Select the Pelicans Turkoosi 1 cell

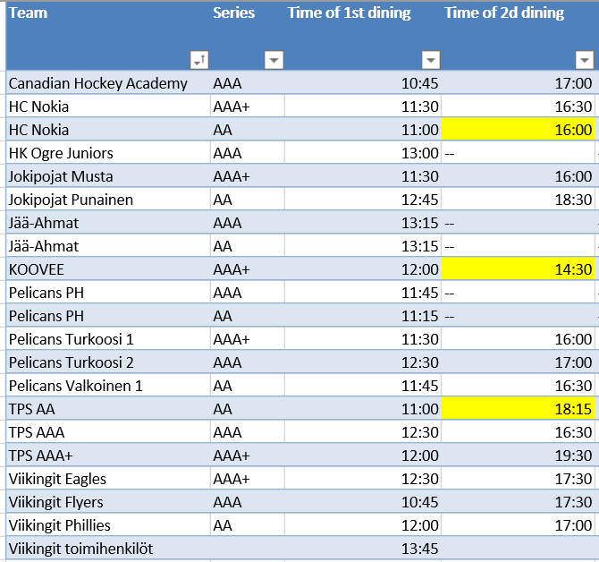107,339
